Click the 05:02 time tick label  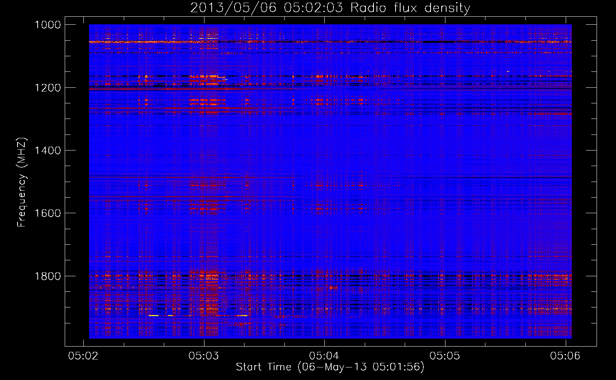click(83, 356)
